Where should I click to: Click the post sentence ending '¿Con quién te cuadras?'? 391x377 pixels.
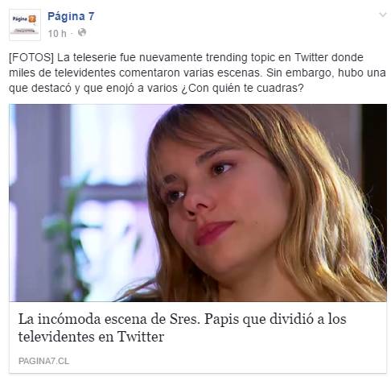coord(243,88)
